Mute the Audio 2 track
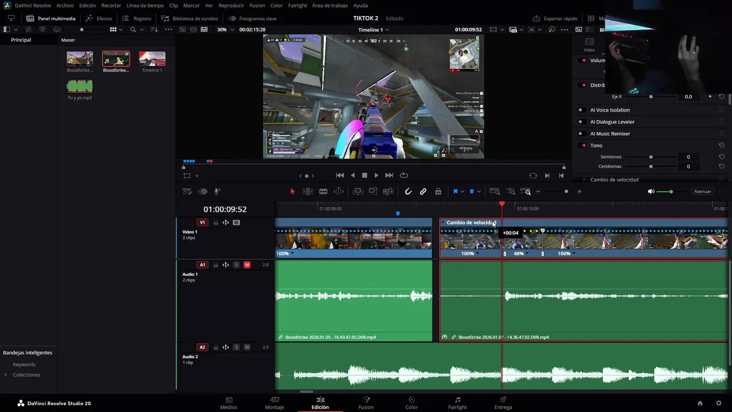Image resolution: width=732 pixels, height=412 pixels. 247,347
